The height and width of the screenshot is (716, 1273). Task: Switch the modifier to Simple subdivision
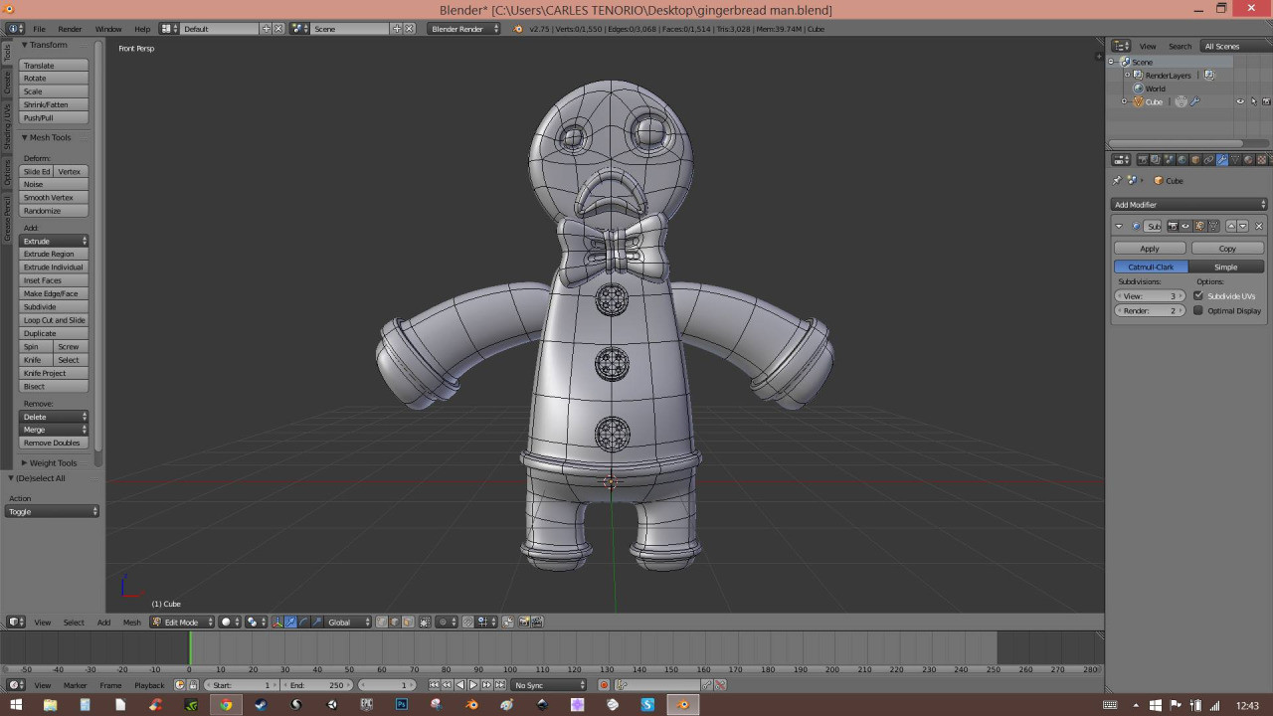pos(1226,267)
